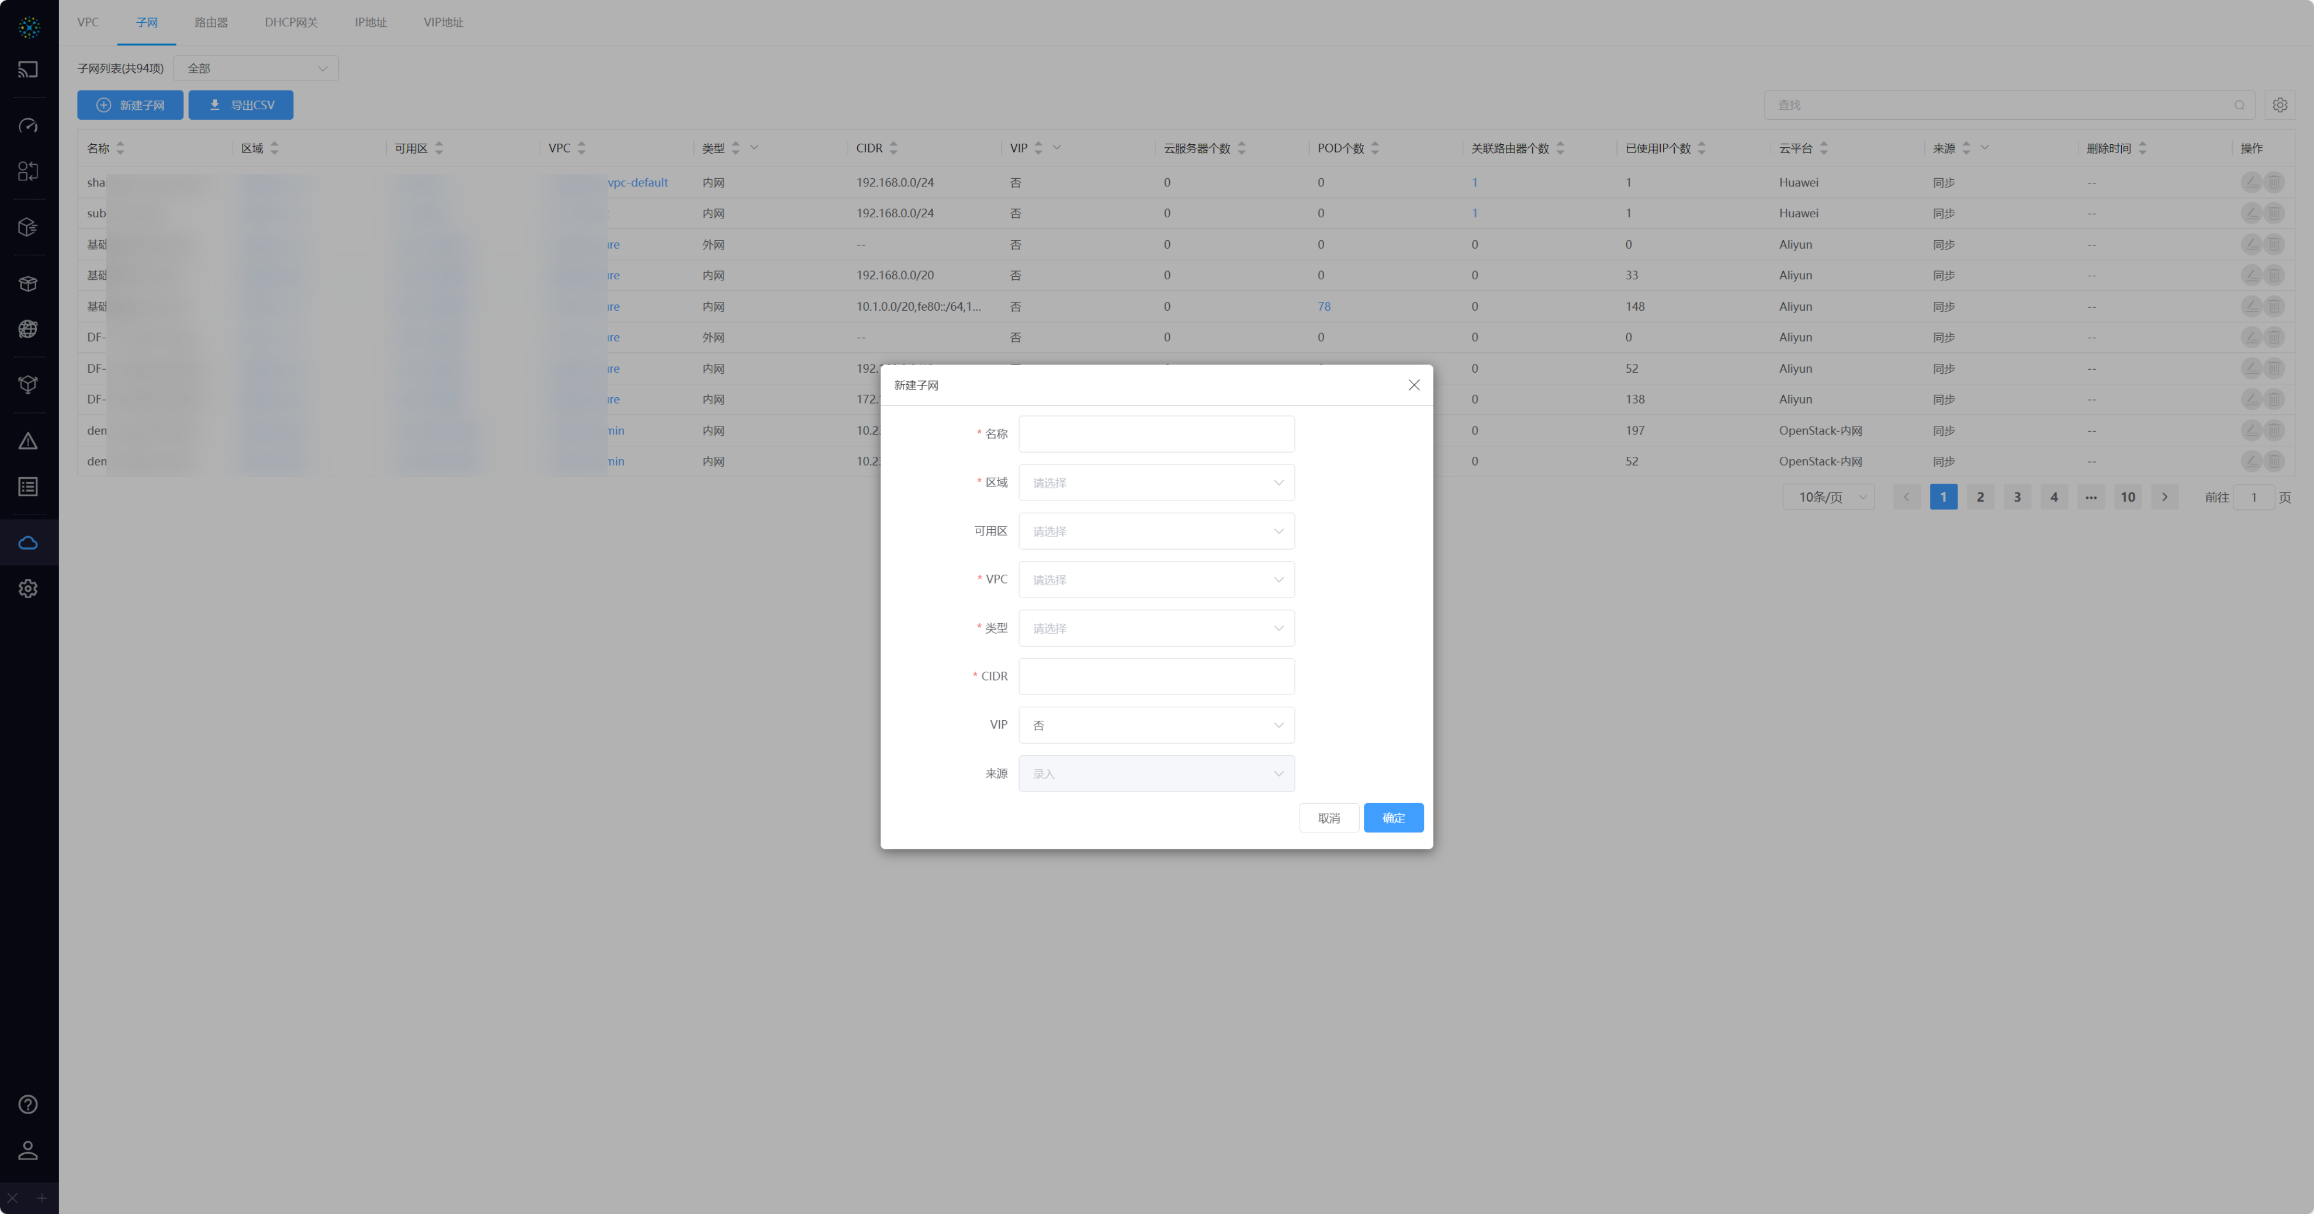This screenshot has width=2314, height=1215.
Task: Click the list report icon in the sidebar
Action: (x=28, y=487)
